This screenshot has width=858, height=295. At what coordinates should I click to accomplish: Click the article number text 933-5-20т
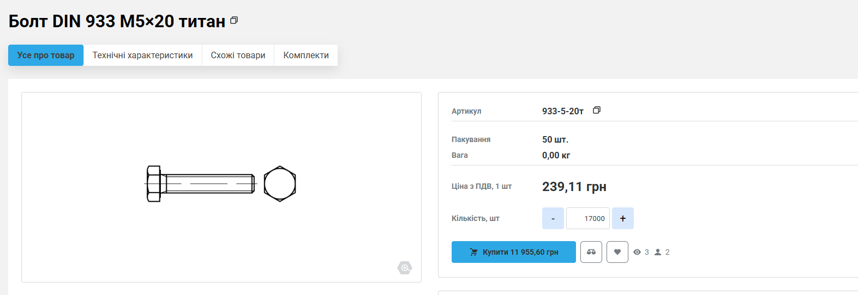(562, 111)
